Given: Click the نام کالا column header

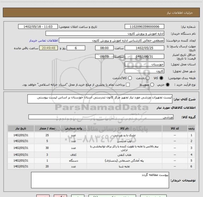Looking at the screenshot, I should click(124, 128).
